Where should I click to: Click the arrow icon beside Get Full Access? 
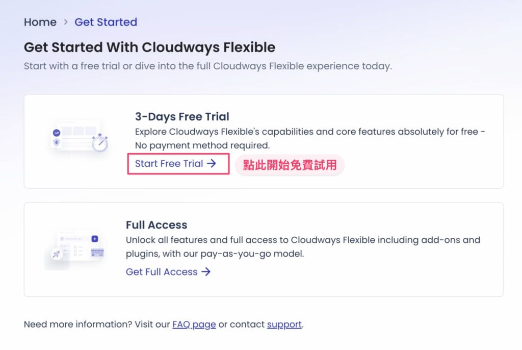206,272
